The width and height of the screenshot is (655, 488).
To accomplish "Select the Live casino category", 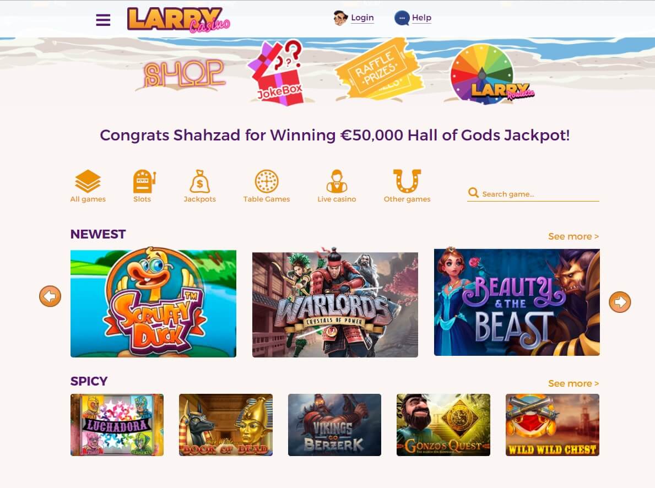I will click(337, 186).
